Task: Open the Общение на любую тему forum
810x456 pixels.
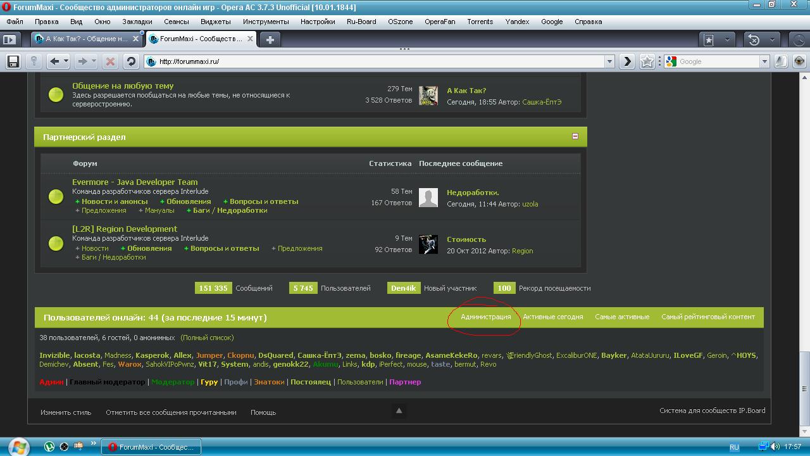Action: (x=123, y=85)
